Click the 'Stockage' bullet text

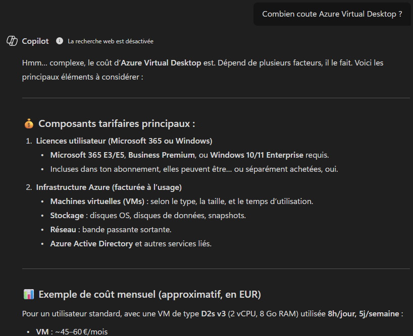[x=67, y=216]
